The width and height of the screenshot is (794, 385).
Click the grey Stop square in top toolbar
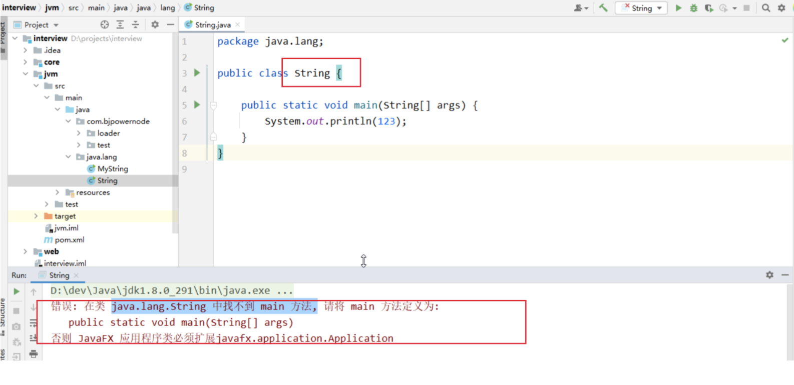click(746, 8)
